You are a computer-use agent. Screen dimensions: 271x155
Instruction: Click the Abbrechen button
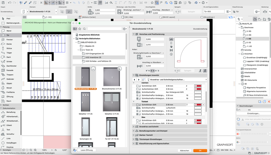pyautogui.click(x=184, y=150)
